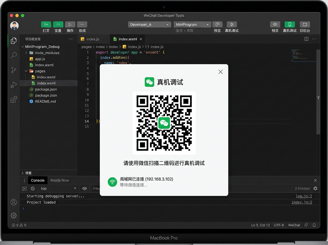Click the sliders icon above 真机调试
This screenshot has height=245, width=328.
click(x=232, y=24)
